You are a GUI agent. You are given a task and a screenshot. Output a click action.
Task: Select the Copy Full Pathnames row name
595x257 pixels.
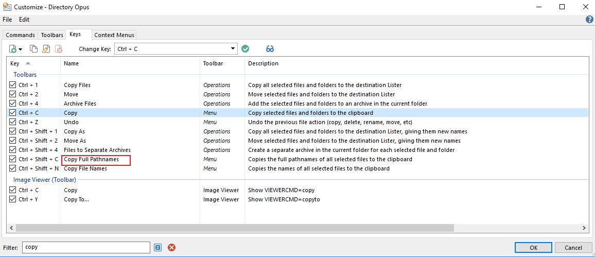(92, 160)
